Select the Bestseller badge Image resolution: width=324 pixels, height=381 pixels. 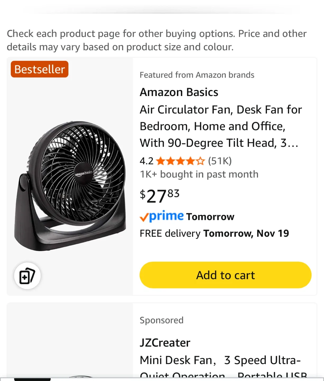[39, 69]
